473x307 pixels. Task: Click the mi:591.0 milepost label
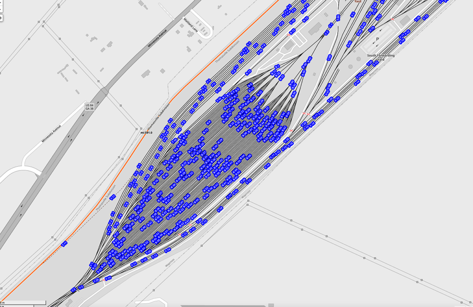pos(146,133)
